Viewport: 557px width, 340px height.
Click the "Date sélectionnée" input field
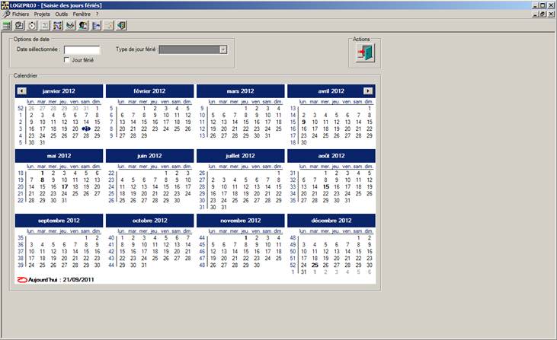tap(82, 49)
